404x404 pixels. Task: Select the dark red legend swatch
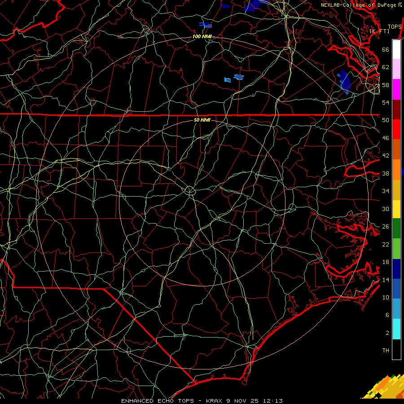(x=396, y=110)
